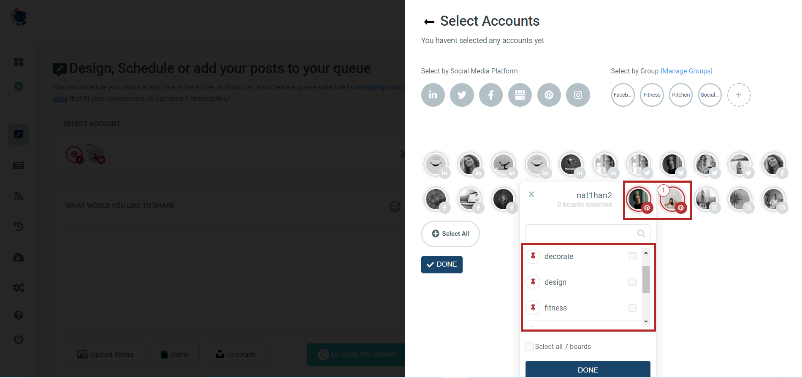Filter accounts by Google My Business platform
Screen dimensions: 802x378
pos(520,95)
